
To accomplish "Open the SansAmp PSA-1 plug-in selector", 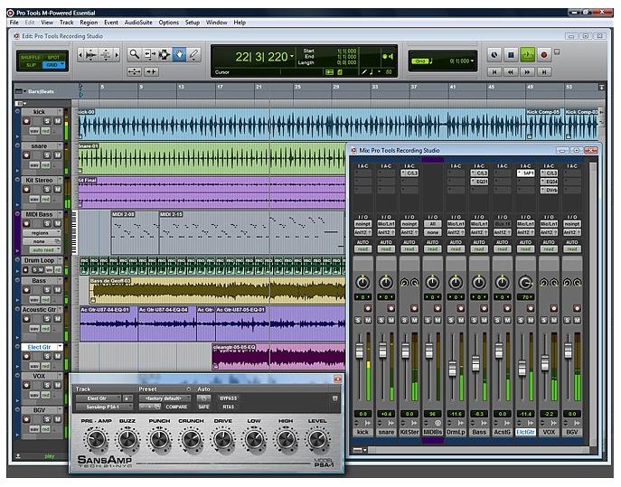I will tap(104, 407).
